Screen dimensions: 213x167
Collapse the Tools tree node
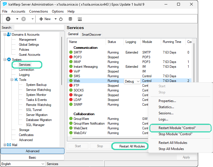click(12, 79)
